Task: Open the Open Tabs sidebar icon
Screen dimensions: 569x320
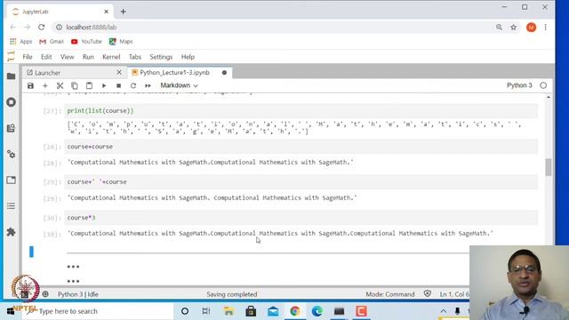Action: tap(12, 180)
